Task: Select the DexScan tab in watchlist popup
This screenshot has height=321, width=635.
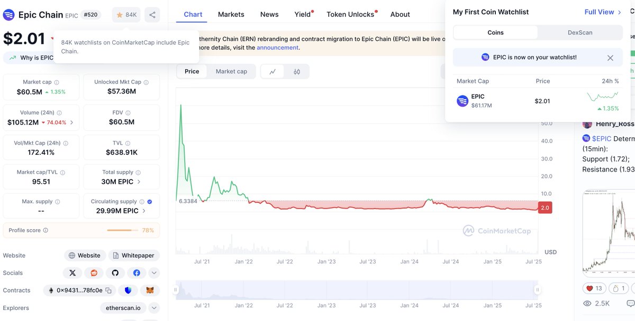Action: coord(580,33)
